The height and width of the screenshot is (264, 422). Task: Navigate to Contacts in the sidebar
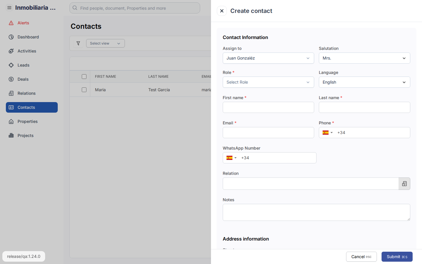[26, 107]
